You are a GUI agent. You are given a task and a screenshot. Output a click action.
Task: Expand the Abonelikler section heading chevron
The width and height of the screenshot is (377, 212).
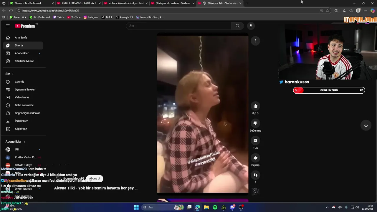(24, 142)
